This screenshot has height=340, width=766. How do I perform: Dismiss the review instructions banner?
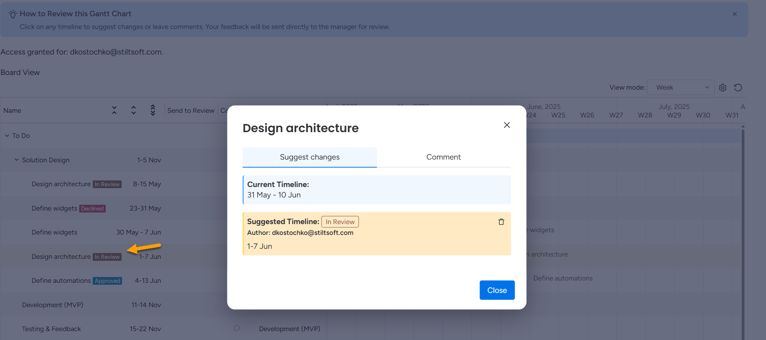734,14
